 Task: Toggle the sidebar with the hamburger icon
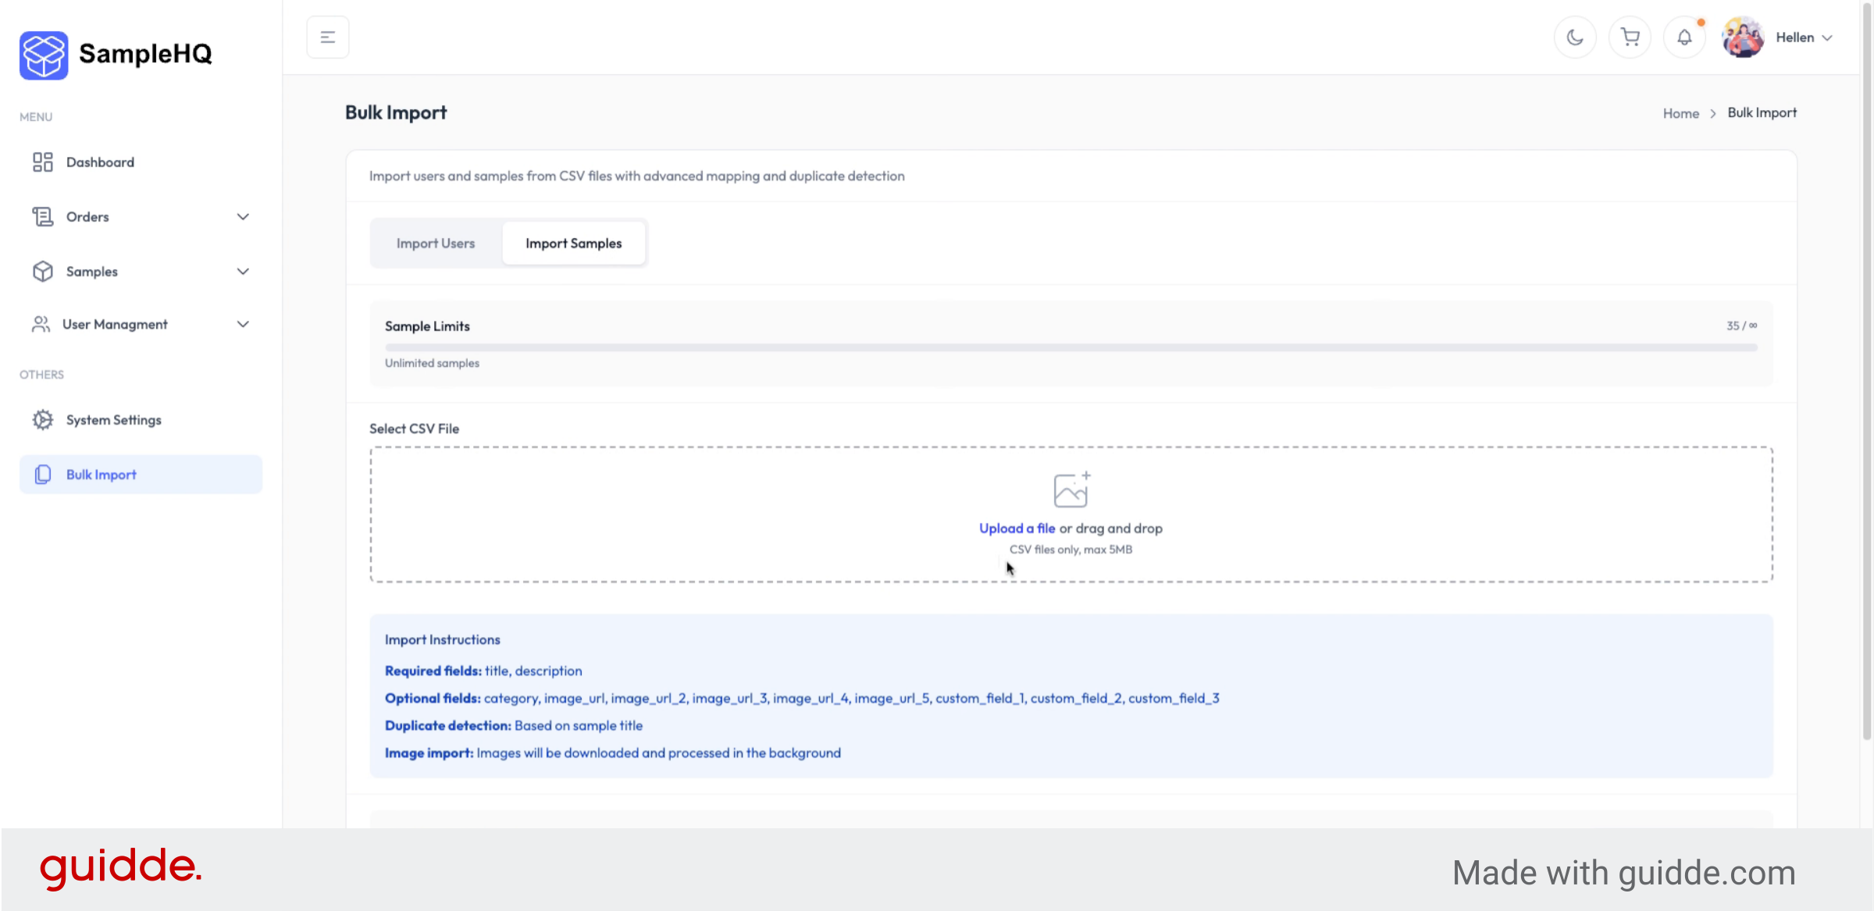coord(327,37)
